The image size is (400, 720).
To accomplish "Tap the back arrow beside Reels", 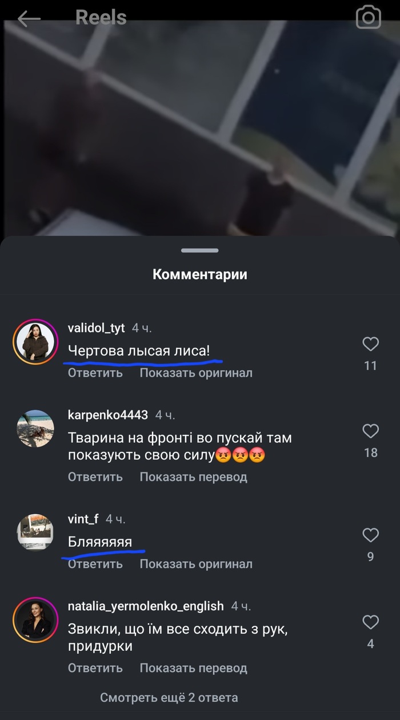I will tap(29, 18).
